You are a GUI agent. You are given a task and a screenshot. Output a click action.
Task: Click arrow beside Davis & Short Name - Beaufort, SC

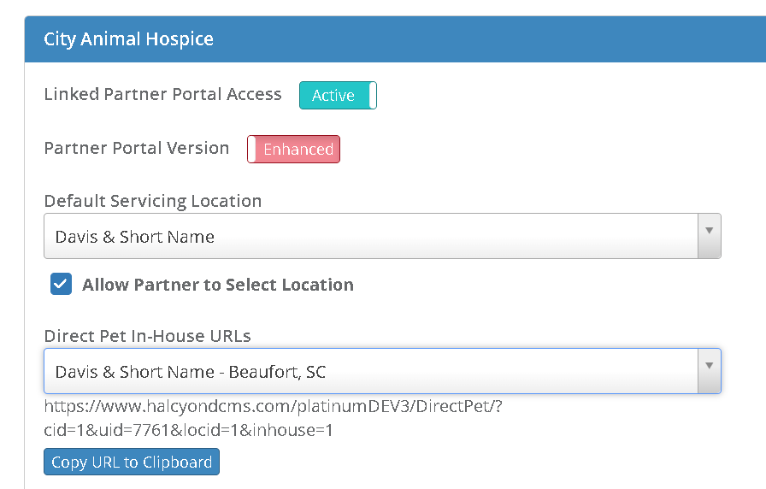(x=709, y=367)
